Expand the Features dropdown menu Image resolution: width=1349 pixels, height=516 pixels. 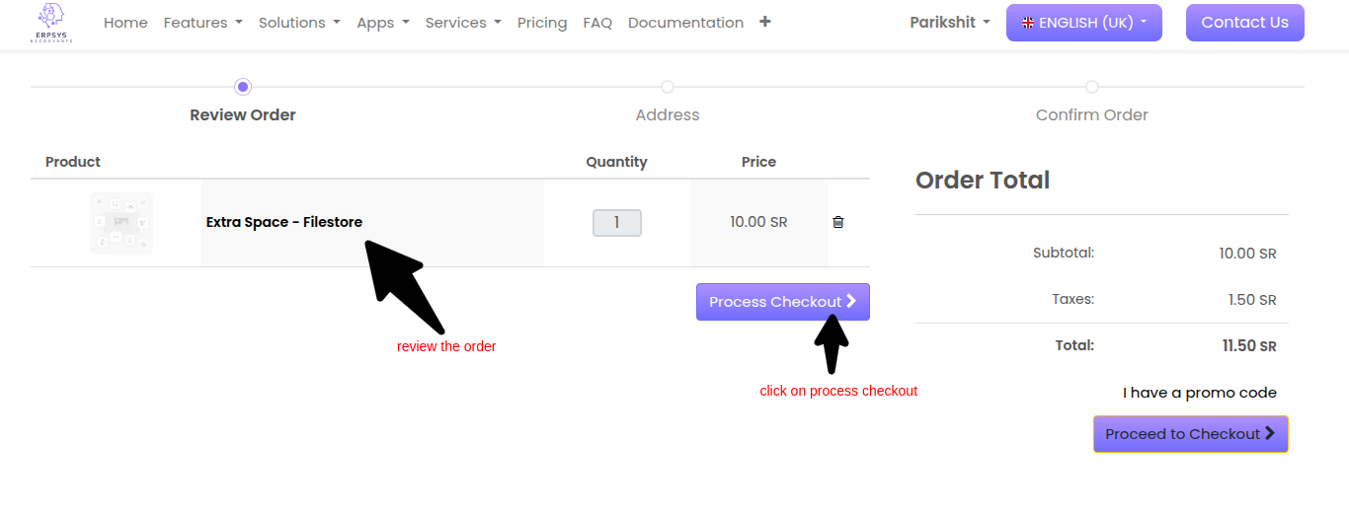(x=202, y=23)
